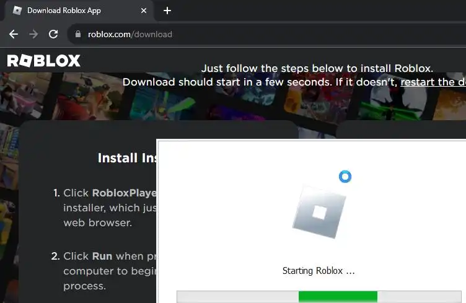This screenshot has height=303, width=466.
Task: Go back using the browser back arrow
Action: [14, 34]
